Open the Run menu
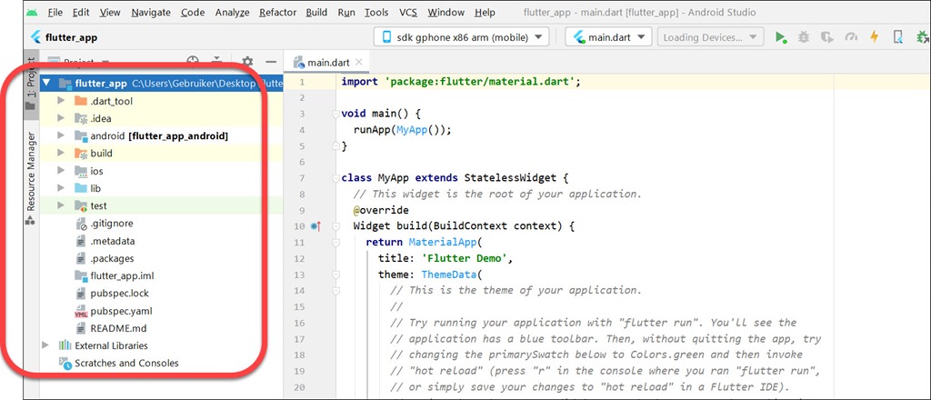 click(346, 13)
